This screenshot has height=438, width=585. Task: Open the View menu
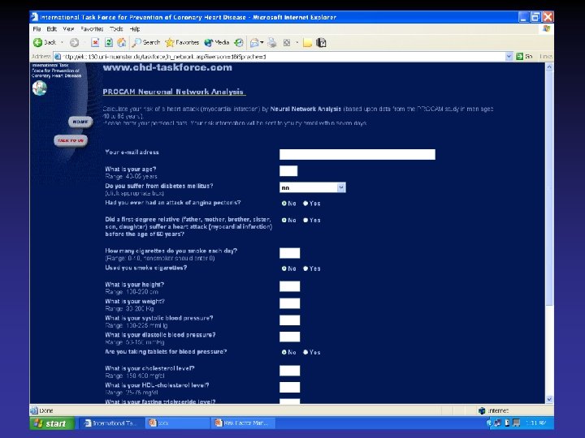[x=68, y=28]
